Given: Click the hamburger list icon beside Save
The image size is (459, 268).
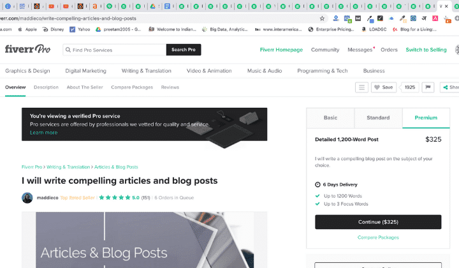Looking at the screenshot, I should (x=361, y=87).
